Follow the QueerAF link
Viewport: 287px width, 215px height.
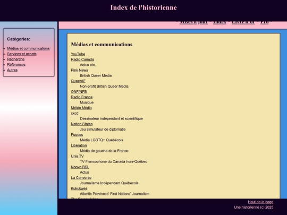point(78,81)
